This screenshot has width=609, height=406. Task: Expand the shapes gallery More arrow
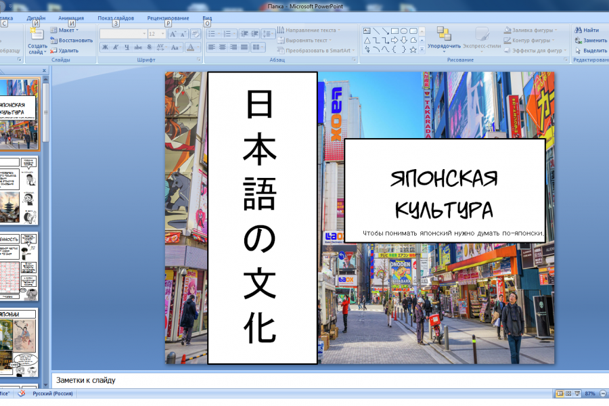tap(422, 49)
